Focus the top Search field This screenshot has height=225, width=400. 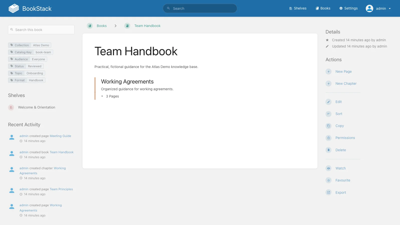point(200,8)
